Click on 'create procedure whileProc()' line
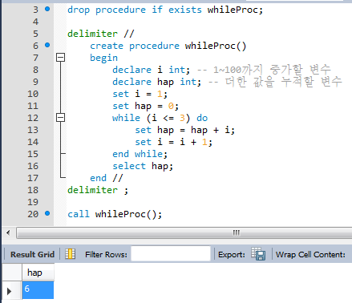The height and width of the screenshot is (303, 352). (168, 46)
